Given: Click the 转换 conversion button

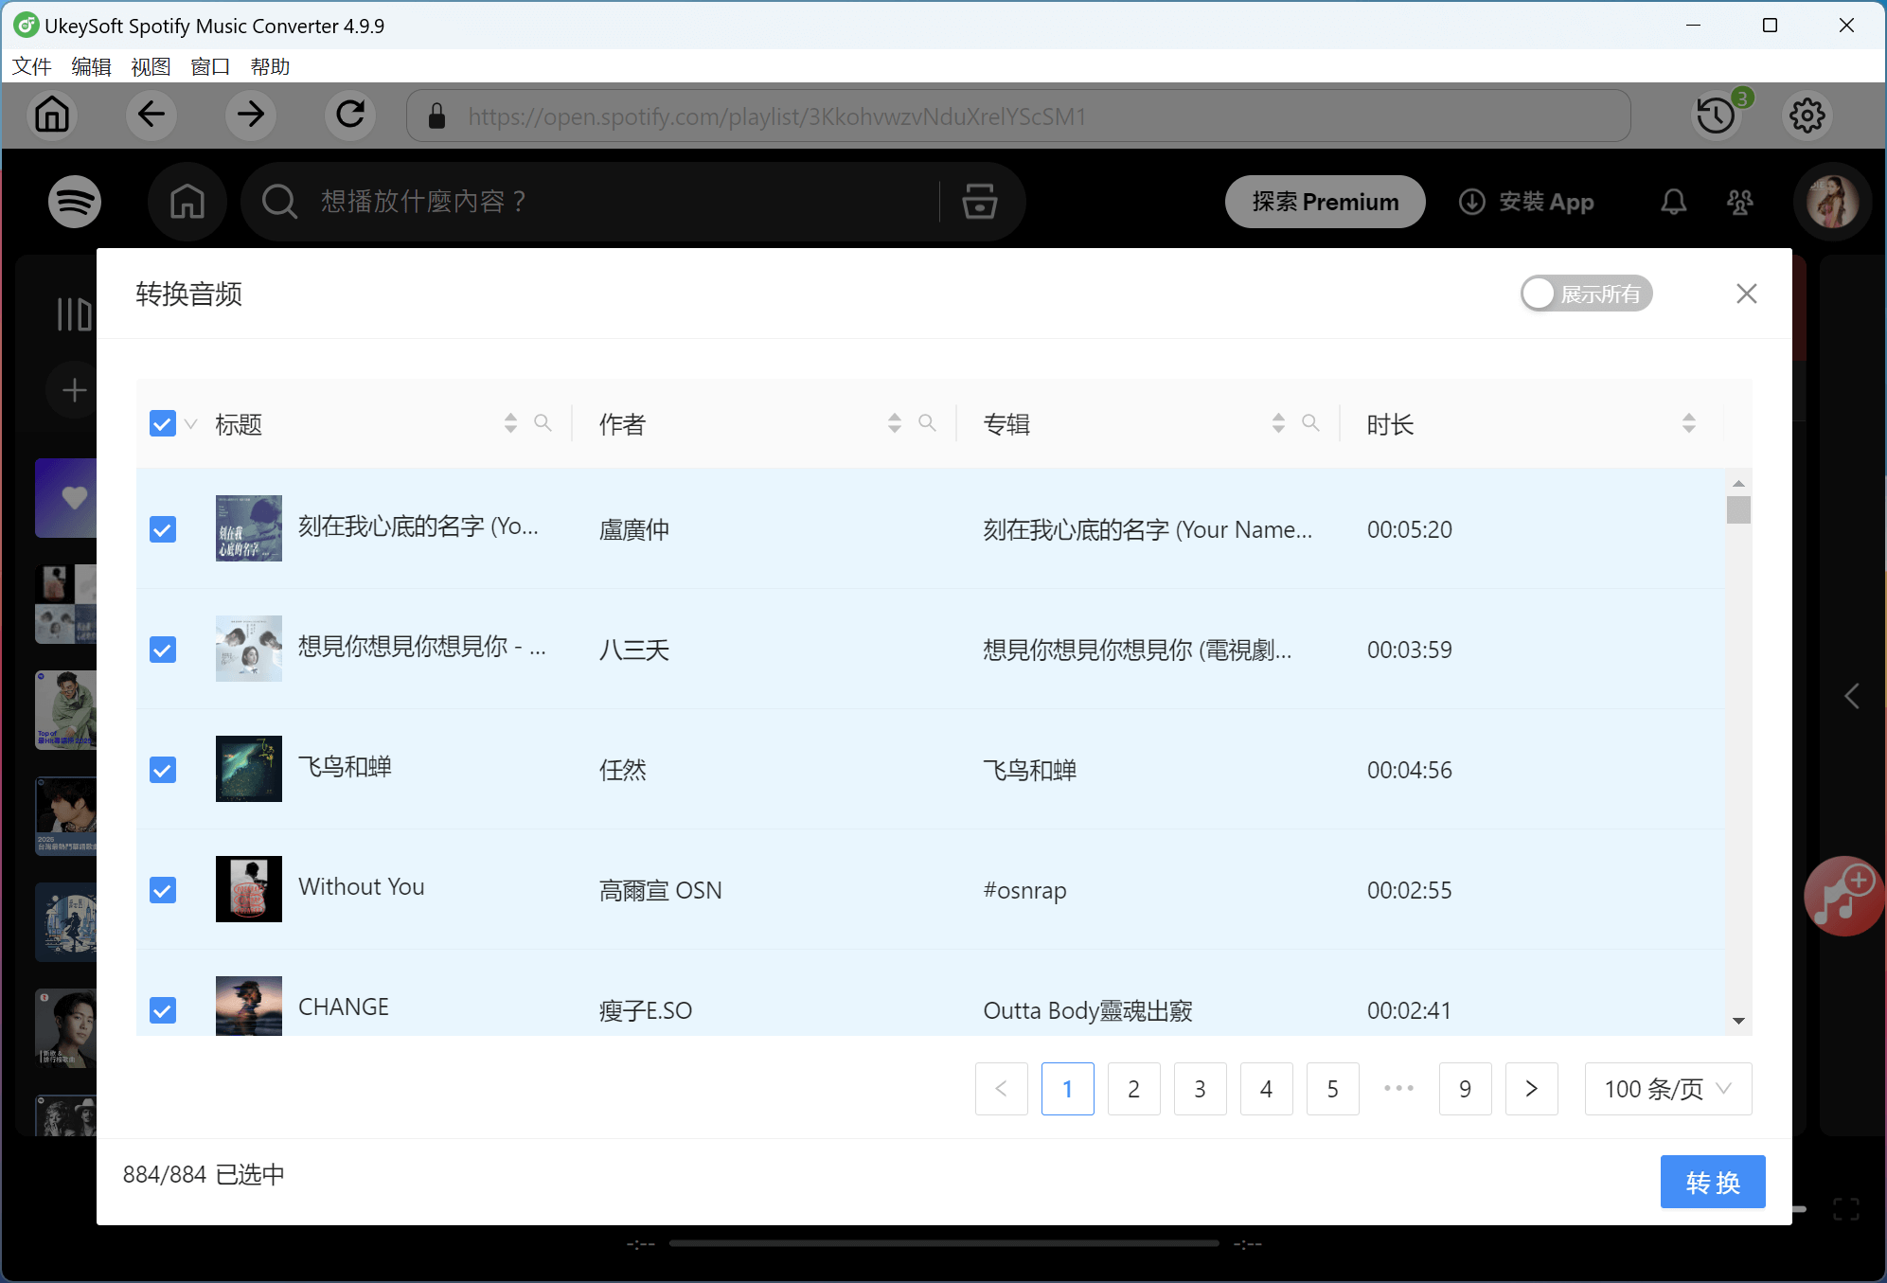Looking at the screenshot, I should click(1713, 1182).
